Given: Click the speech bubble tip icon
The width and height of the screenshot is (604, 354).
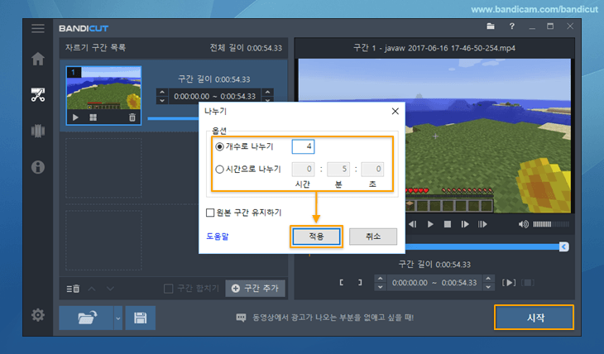Looking at the screenshot, I should pos(241,318).
